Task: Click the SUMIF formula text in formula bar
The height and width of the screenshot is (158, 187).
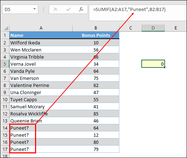Action: click(x=129, y=10)
